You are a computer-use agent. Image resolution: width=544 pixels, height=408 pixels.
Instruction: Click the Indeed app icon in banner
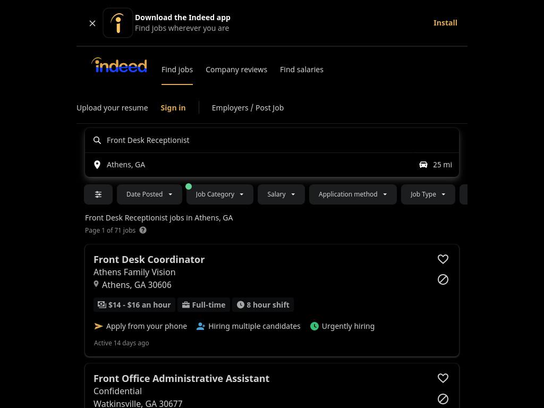tap(117, 23)
